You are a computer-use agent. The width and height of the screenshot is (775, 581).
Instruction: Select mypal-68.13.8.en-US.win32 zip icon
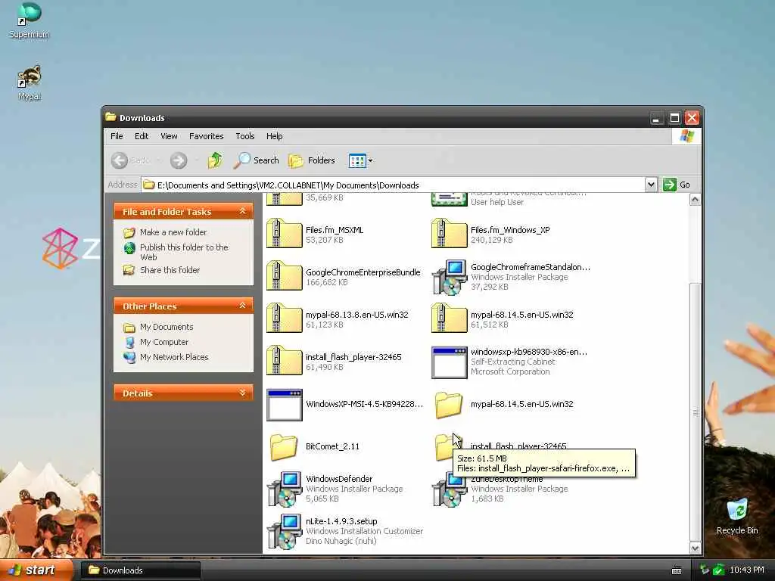285,318
